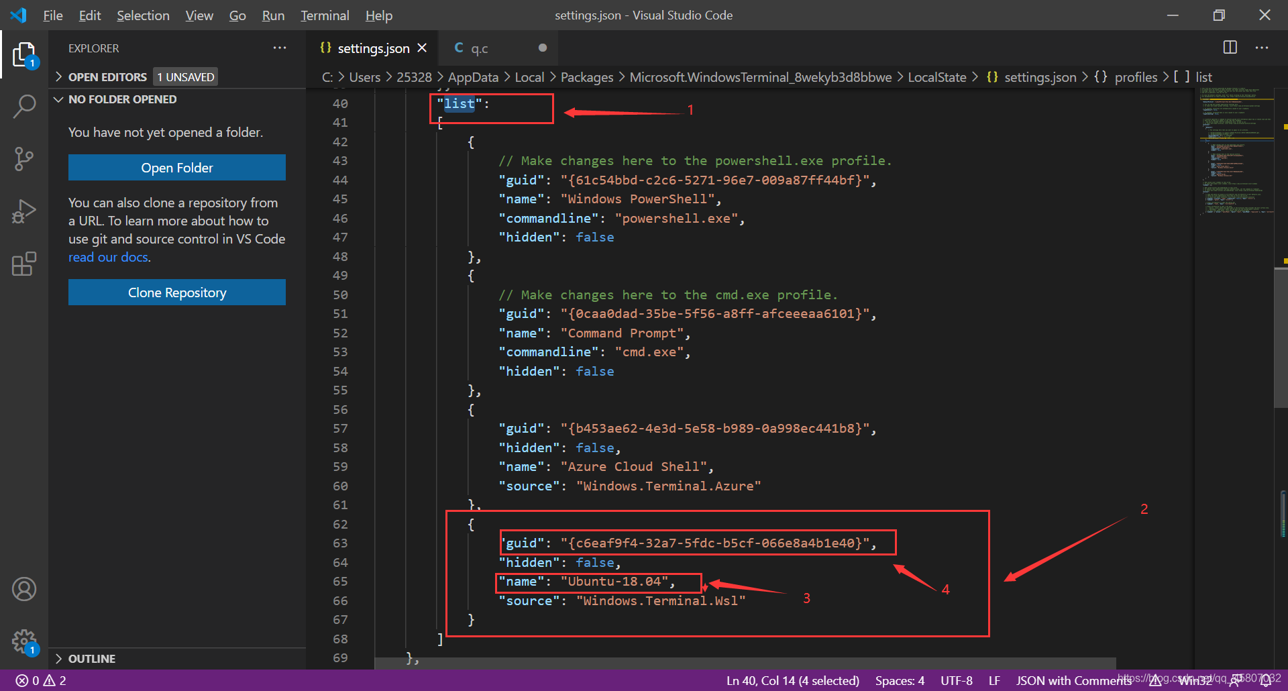Open the Terminal menu
The height and width of the screenshot is (691, 1288).
click(x=325, y=15)
